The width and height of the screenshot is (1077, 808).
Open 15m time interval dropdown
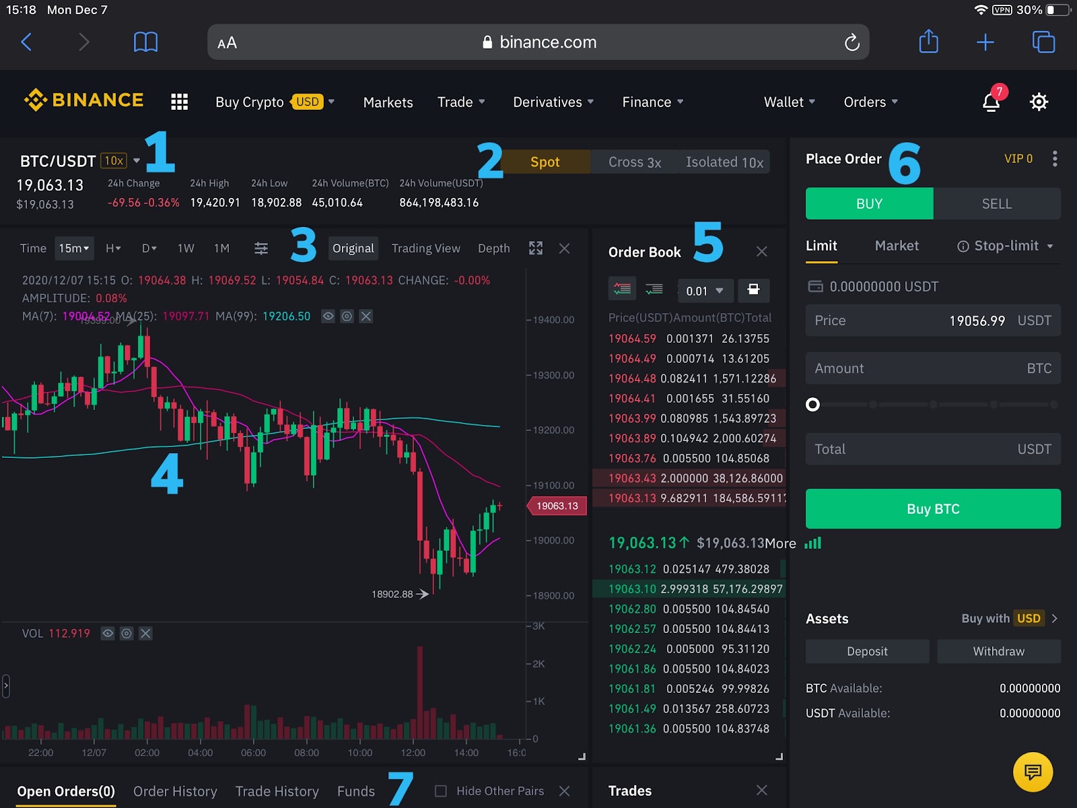click(74, 248)
